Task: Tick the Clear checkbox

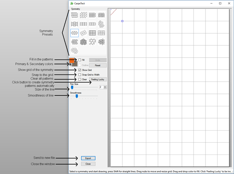Action: point(79,79)
